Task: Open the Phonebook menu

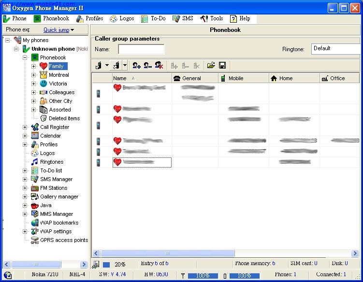Action: tap(51, 18)
